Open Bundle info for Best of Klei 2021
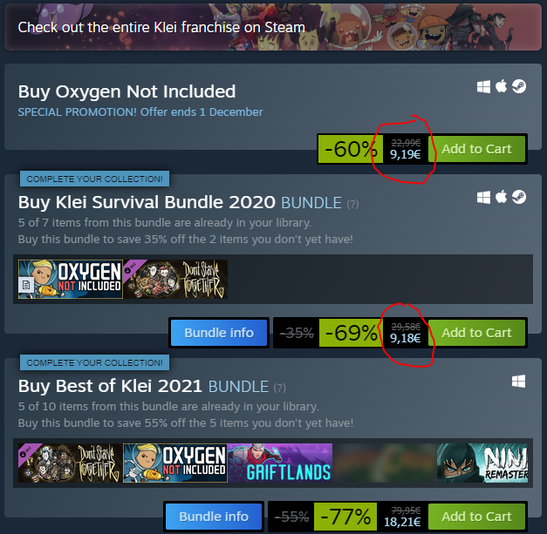547x534 pixels. tap(214, 517)
